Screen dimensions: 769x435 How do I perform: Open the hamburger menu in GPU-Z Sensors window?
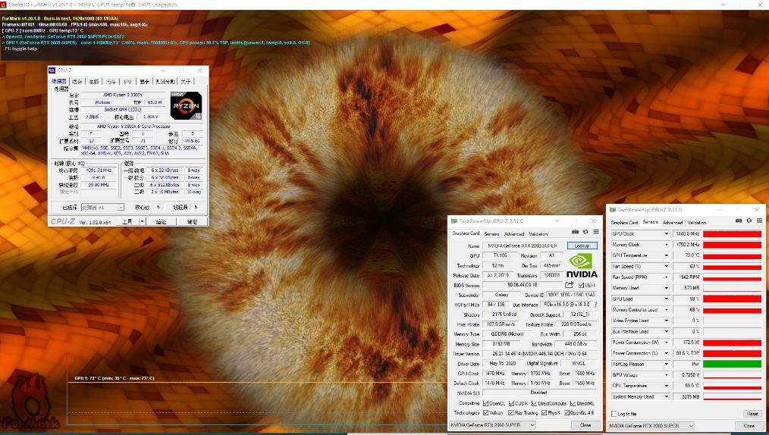coord(759,221)
